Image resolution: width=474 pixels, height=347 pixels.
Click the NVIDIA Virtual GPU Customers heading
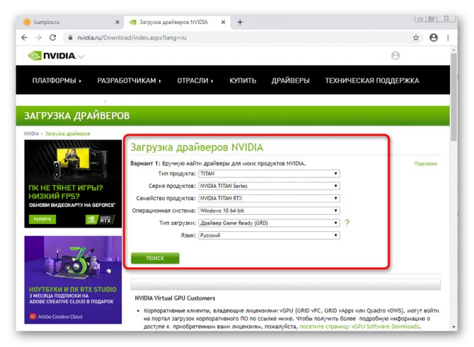pyautogui.click(x=175, y=298)
